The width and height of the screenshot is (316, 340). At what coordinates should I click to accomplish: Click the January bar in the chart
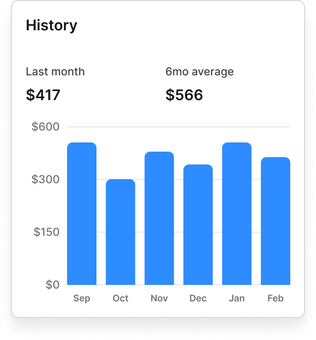click(x=237, y=214)
